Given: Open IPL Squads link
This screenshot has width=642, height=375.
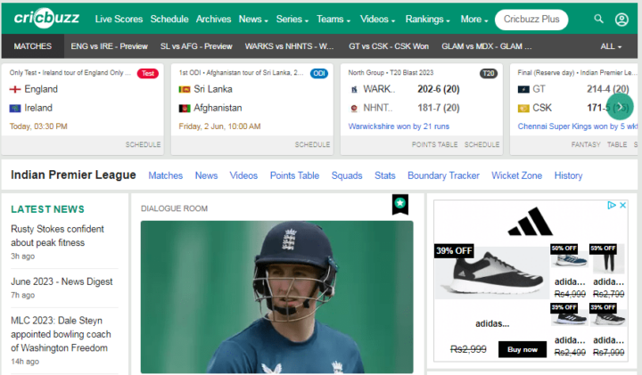Looking at the screenshot, I should coord(347,175).
